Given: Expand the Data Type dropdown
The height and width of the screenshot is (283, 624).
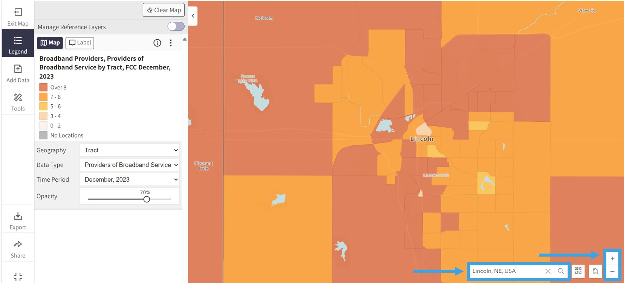Looking at the screenshot, I should 129,165.
